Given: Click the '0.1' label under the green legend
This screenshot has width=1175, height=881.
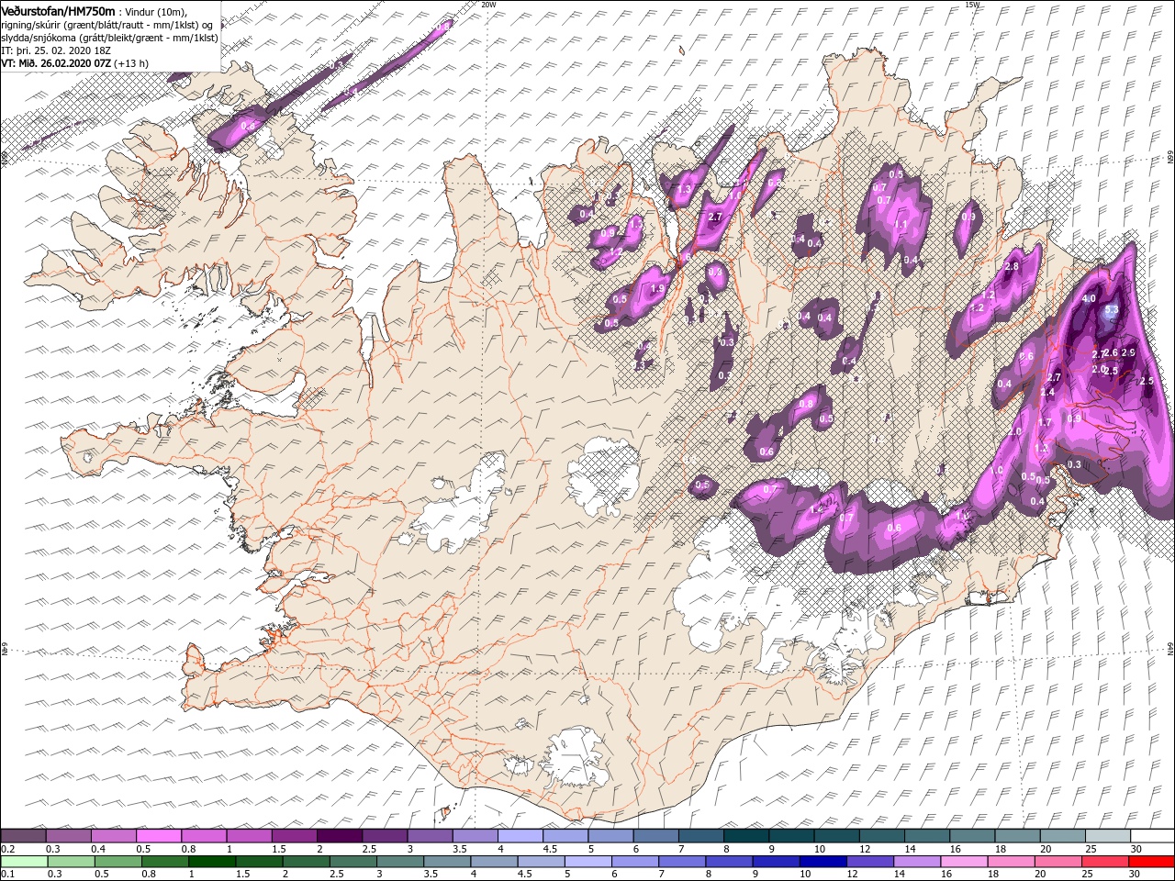Looking at the screenshot, I should (6, 875).
